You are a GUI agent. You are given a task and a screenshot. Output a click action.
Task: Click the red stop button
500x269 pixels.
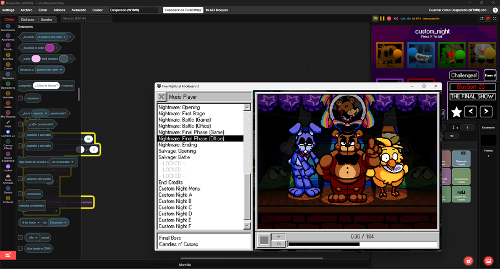point(389,18)
